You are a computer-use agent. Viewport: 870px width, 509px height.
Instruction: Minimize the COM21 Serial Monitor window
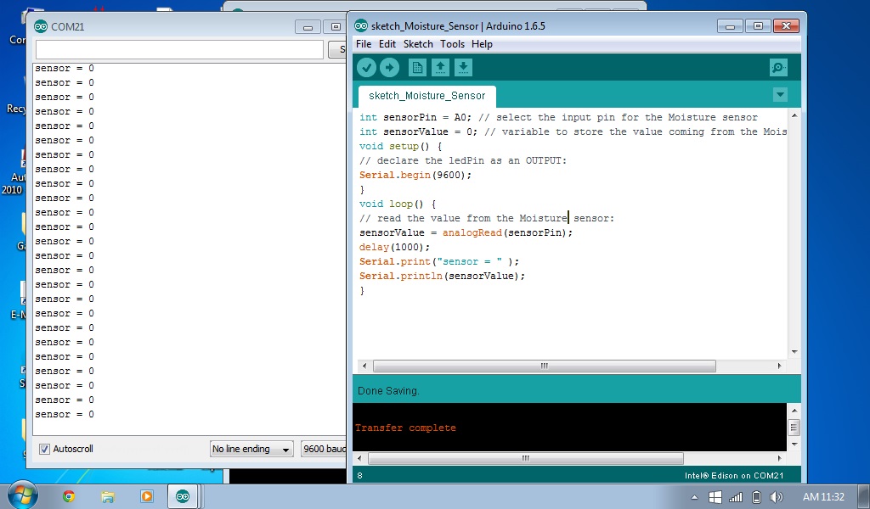click(x=308, y=26)
